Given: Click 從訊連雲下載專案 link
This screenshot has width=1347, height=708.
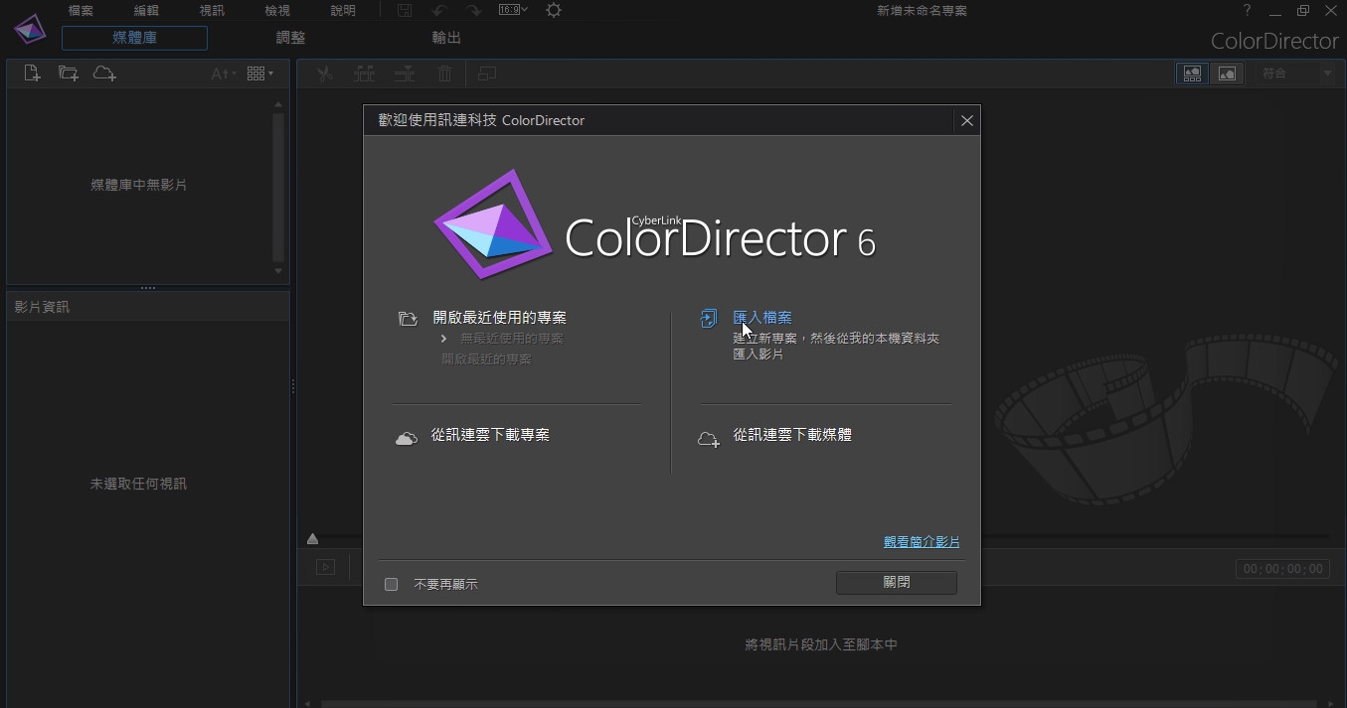Looking at the screenshot, I should coord(490,435).
